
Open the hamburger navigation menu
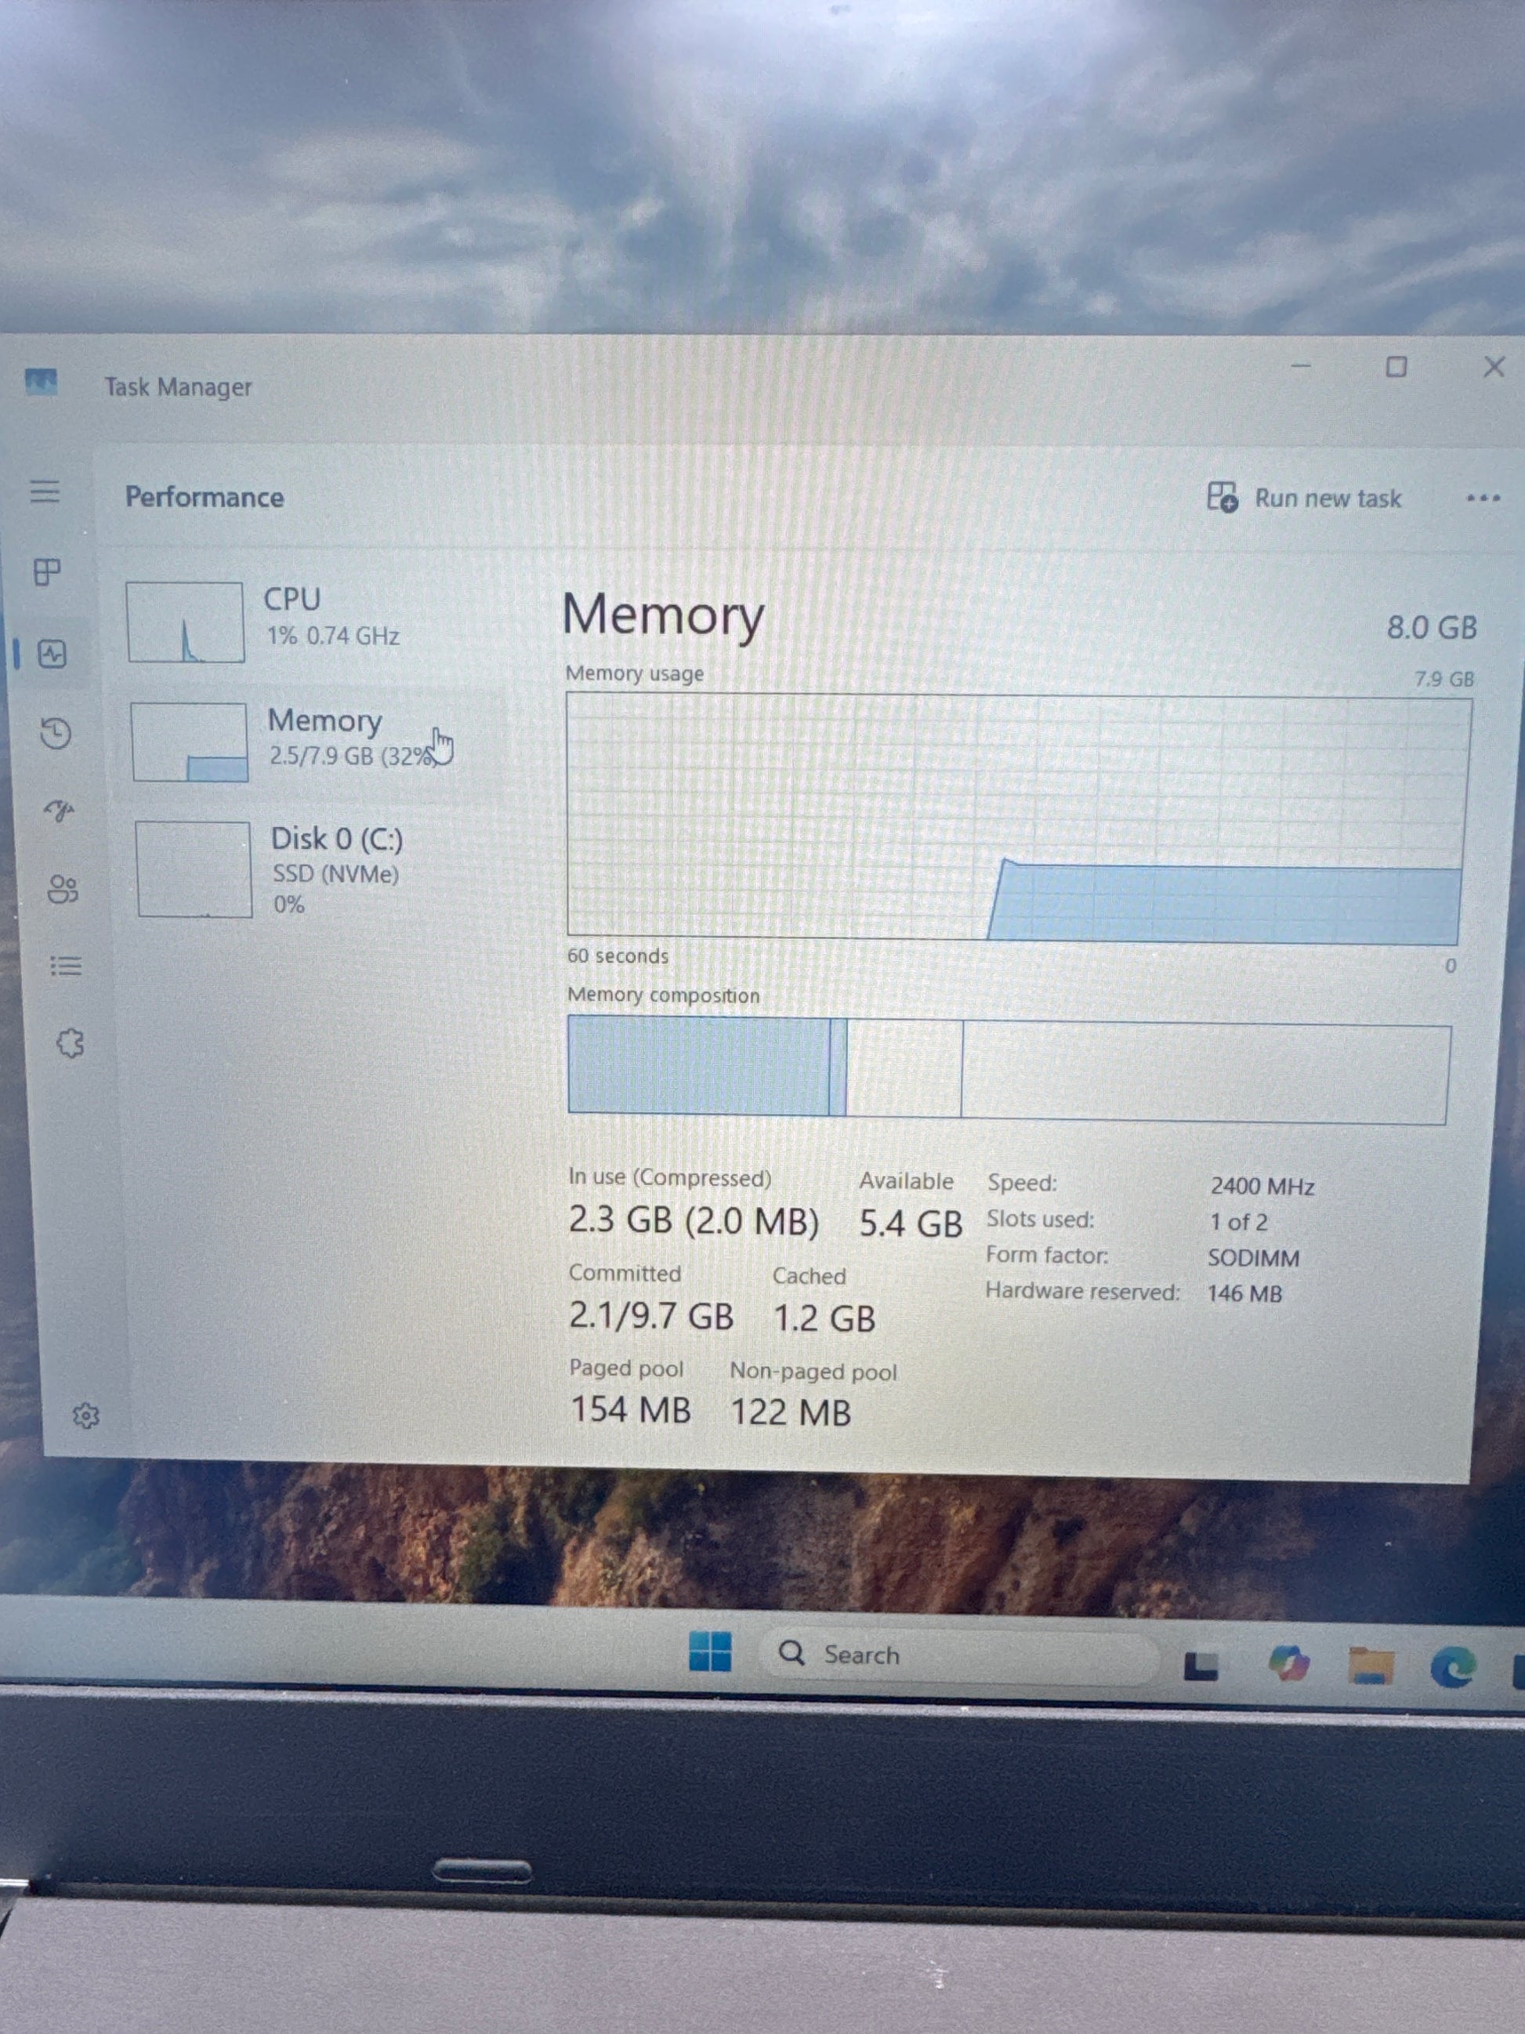(x=44, y=491)
